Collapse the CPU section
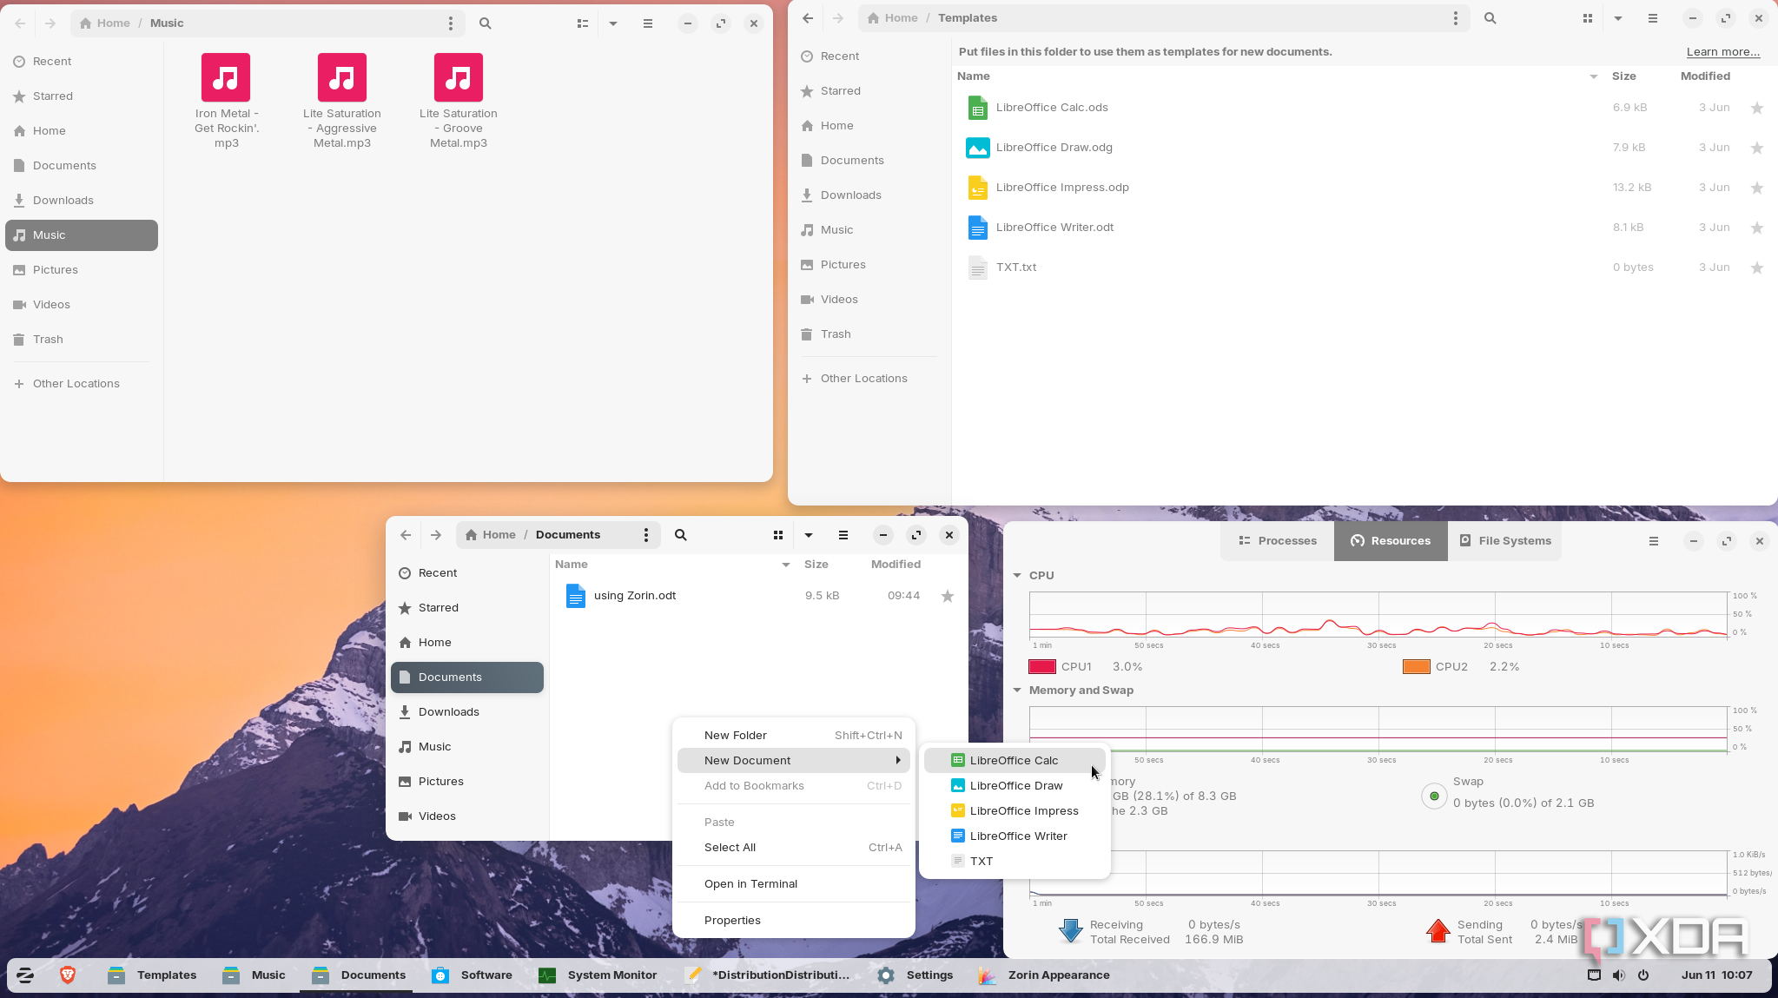Image resolution: width=1778 pixels, height=998 pixels. (1017, 576)
